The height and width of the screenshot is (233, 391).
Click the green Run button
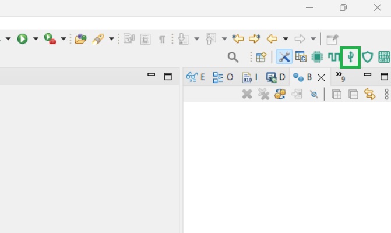coord(23,39)
